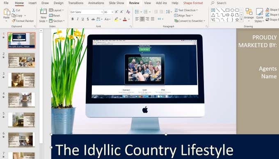Select the Isosceles Triangle shape
This screenshot has height=159, width=279.
213,15
